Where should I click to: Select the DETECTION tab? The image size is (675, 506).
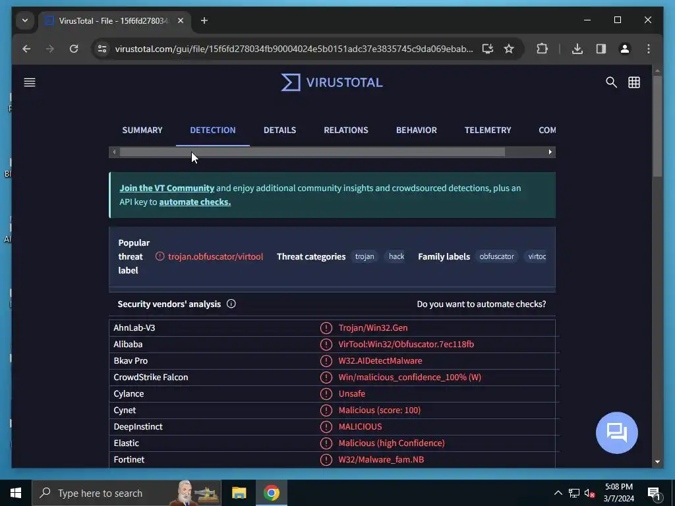pos(213,130)
